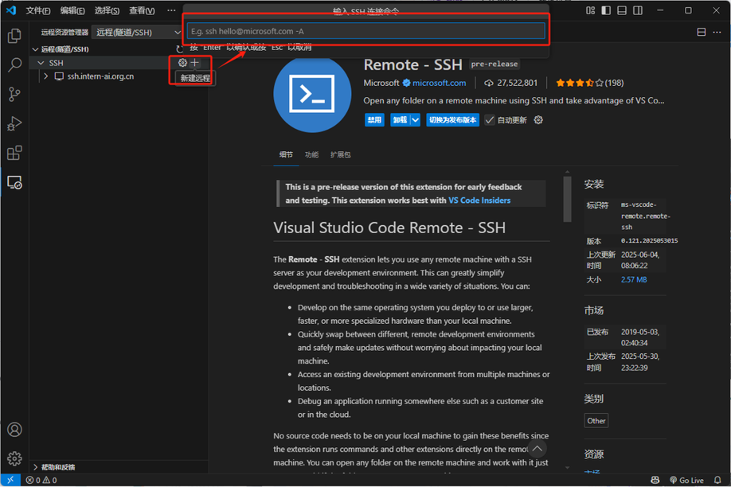Open the 查看(V) menu
The height and width of the screenshot is (487, 731).
point(143,10)
